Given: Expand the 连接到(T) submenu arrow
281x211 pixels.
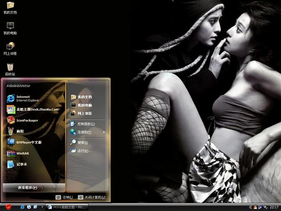Looking at the screenshot, I should 104,132.
